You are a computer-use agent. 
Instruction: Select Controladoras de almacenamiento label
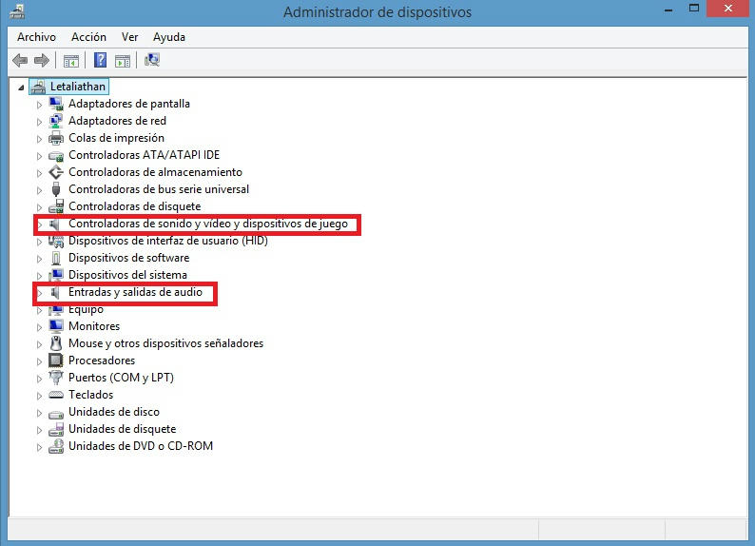click(x=155, y=172)
